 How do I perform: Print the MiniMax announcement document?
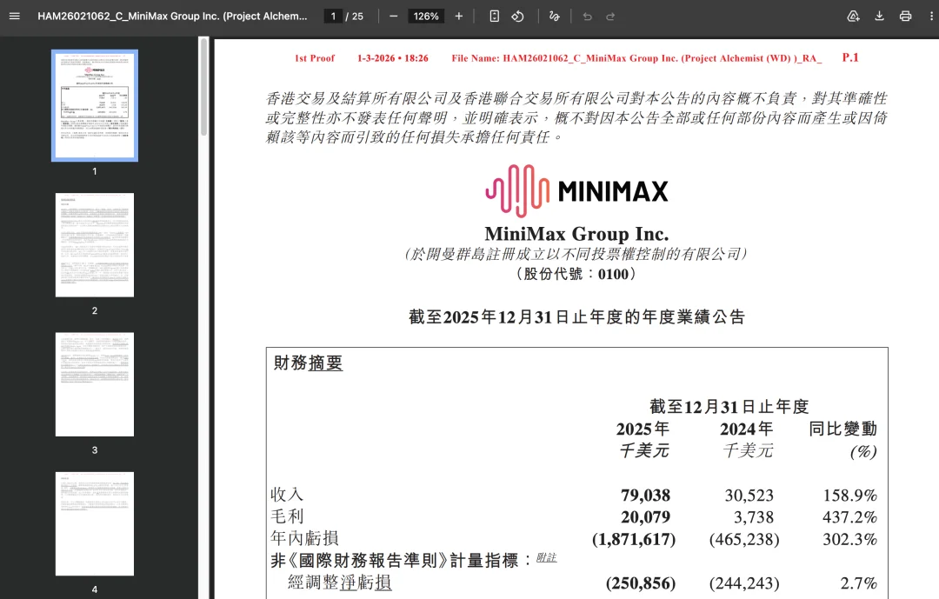[905, 16]
